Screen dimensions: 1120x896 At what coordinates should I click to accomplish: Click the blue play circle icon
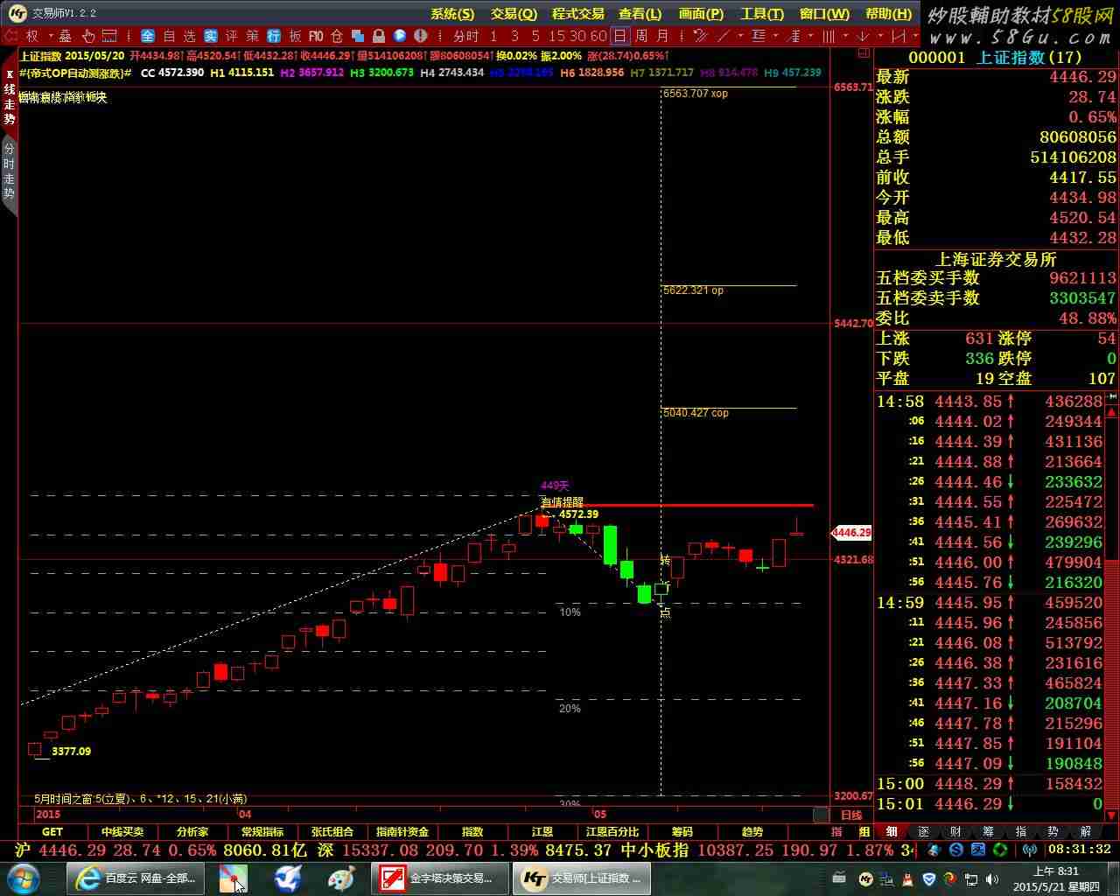point(400,36)
